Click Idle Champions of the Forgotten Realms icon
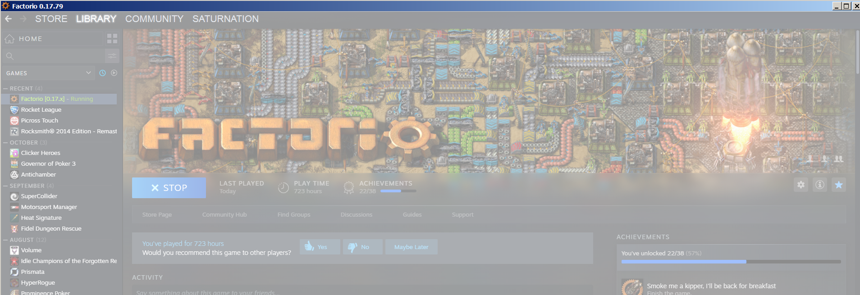This screenshot has height=295, width=860. [x=14, y=261]
